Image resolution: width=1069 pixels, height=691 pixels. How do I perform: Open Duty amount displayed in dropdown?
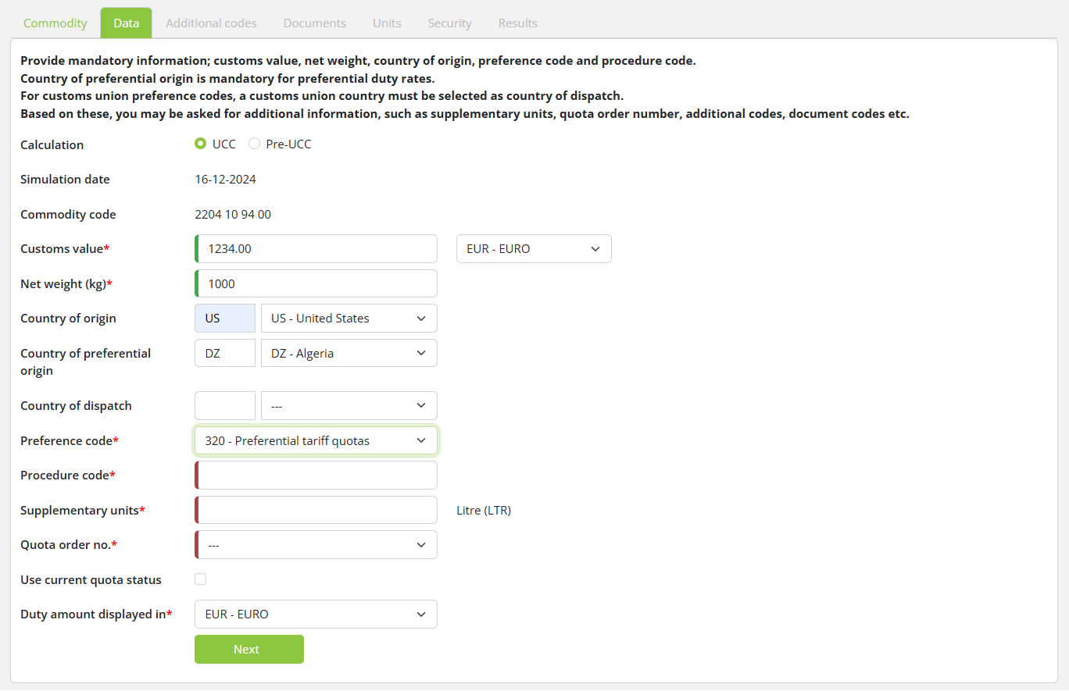[x=316, y=614]
